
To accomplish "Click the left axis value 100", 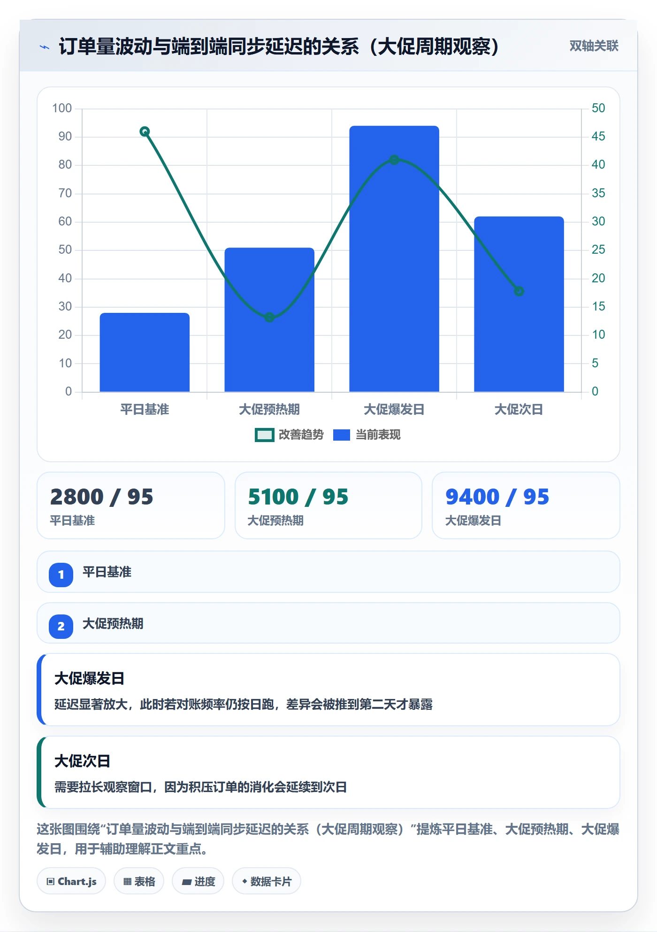I will pos(62,108).
